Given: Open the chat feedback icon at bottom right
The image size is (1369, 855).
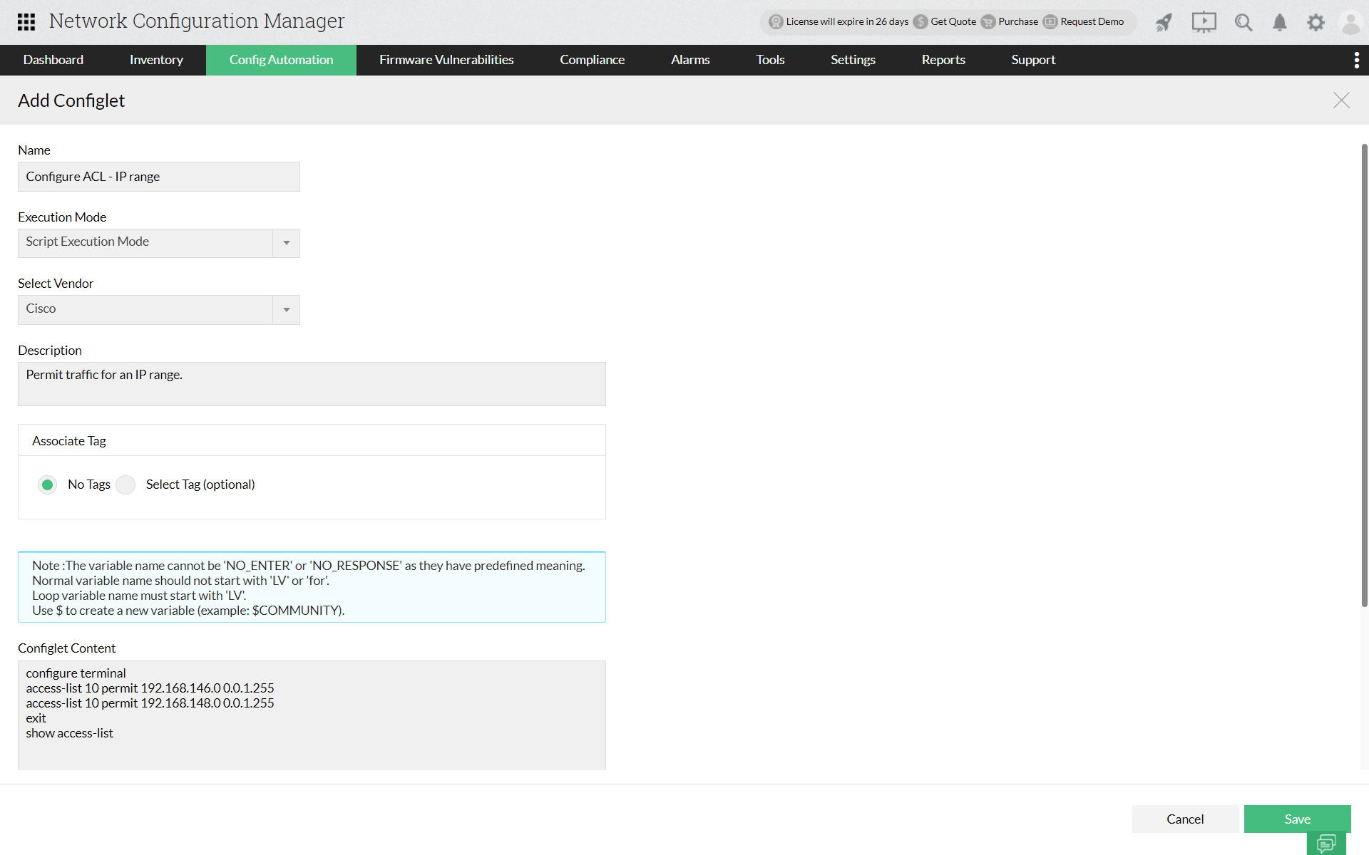Looking at the screenshot, I should tap(1327, 844).
